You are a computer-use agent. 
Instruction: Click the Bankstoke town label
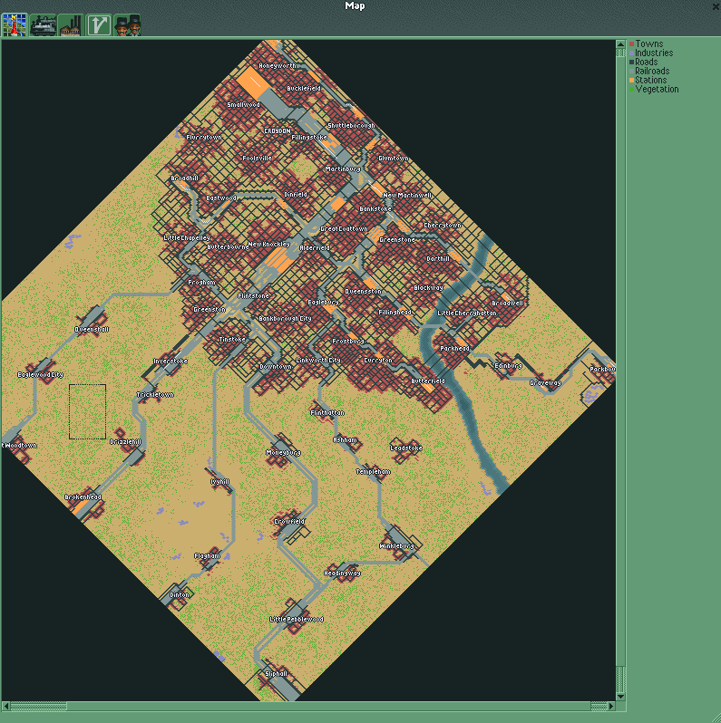pos(375,209)
